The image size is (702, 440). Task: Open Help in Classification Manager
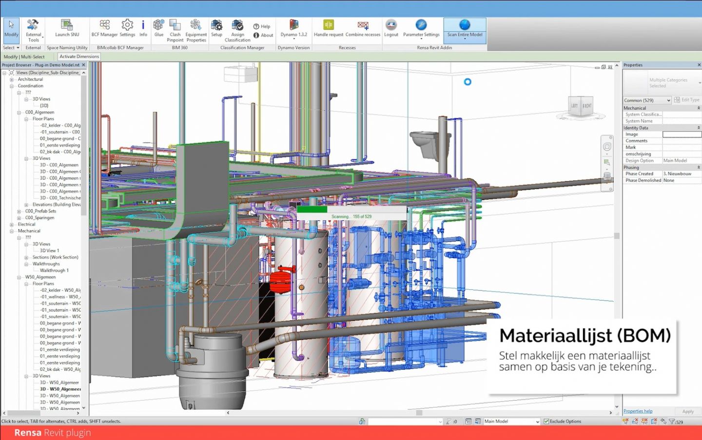(262, 26)
